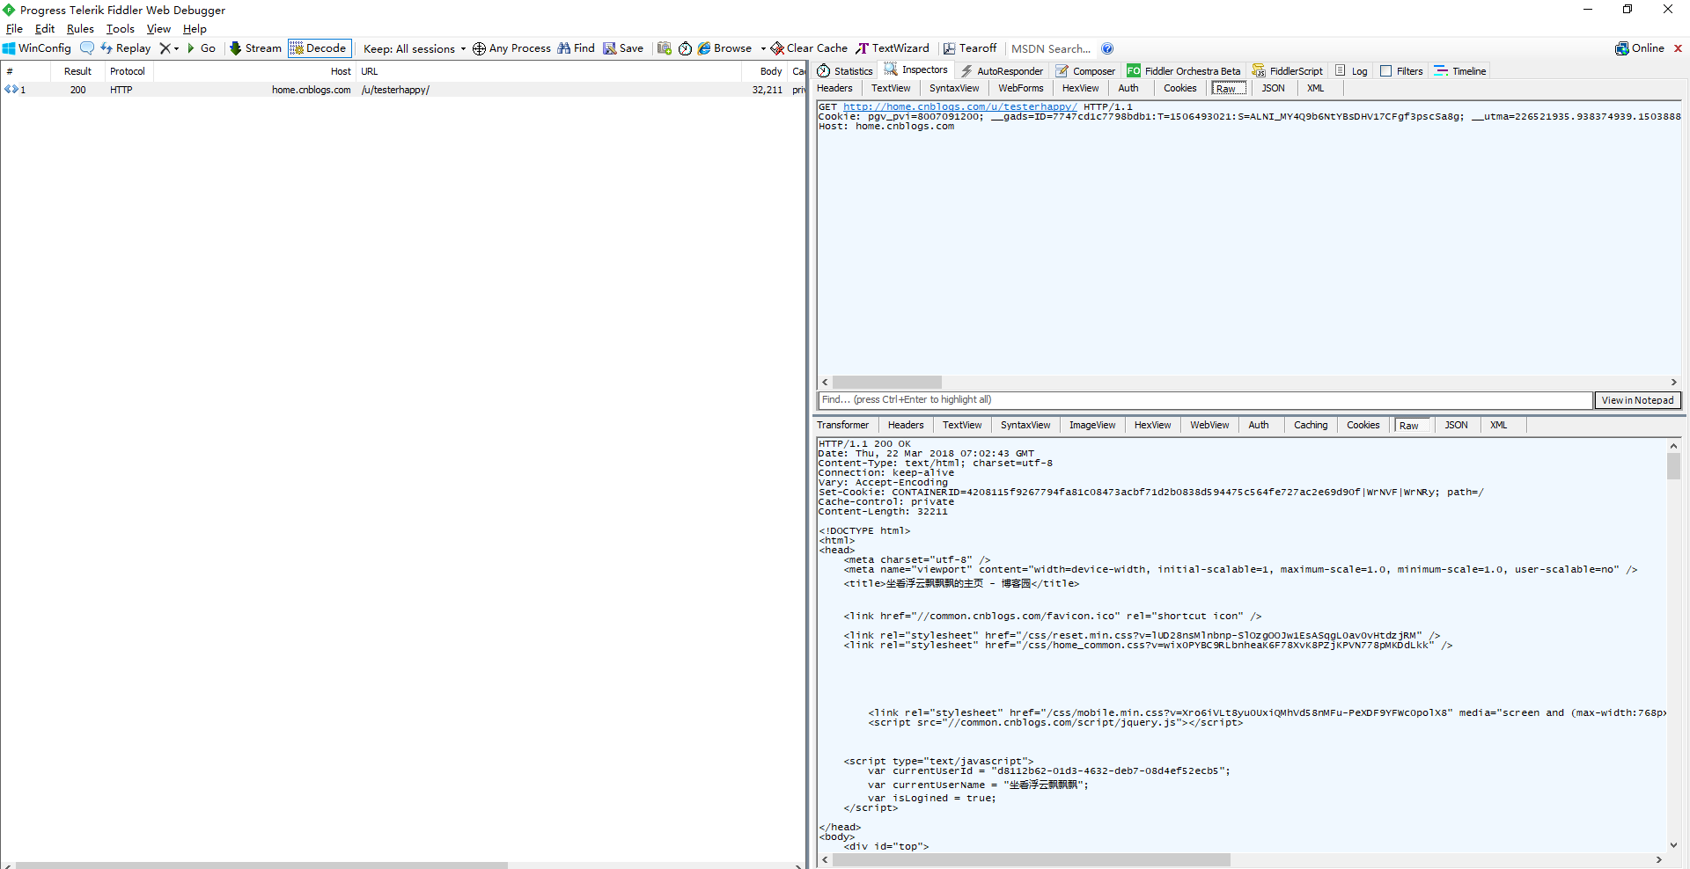Open the FiddlerScript tab

click(1287, 71)
